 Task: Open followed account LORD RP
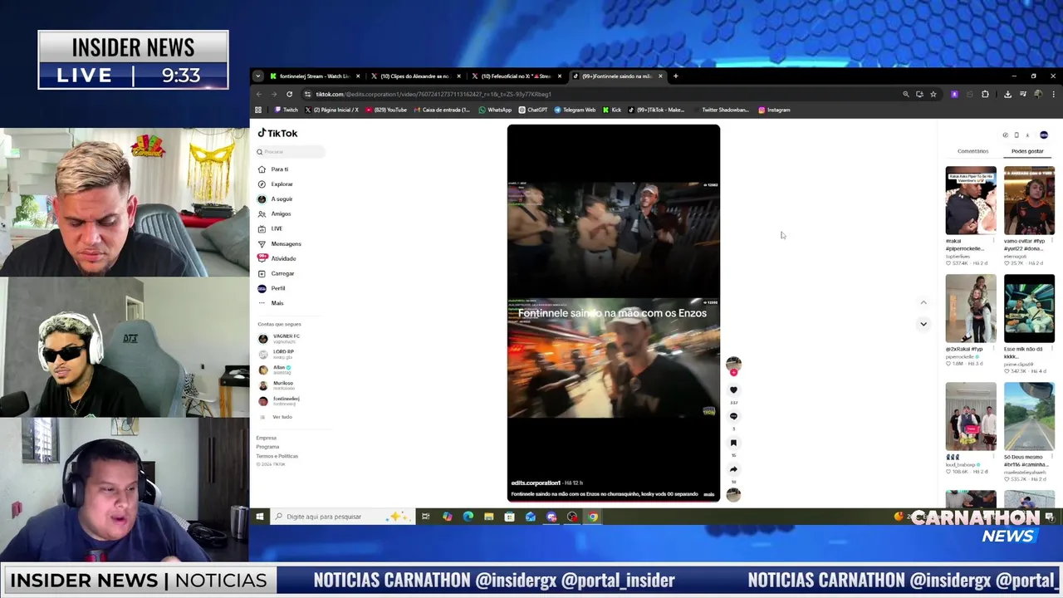277,354
